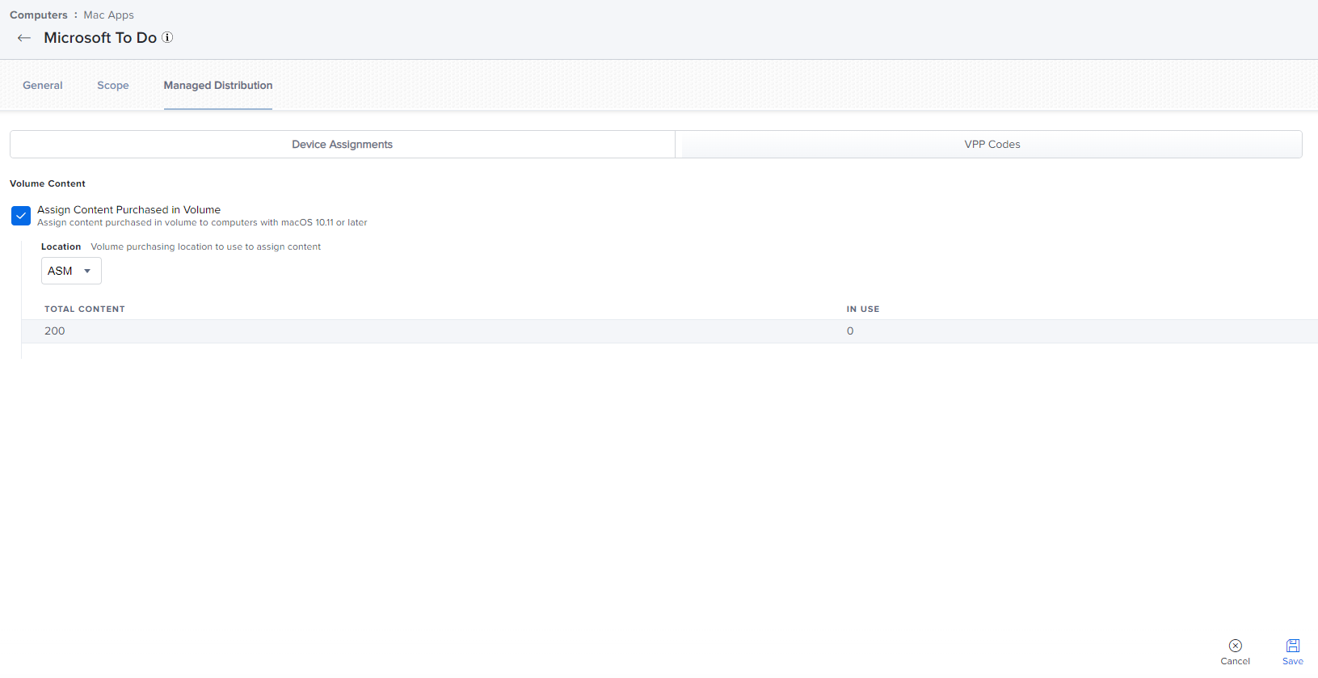Click the Save floppy disk icon
This screenshot has width=1318, height=678.
(x=1293, y=646)
